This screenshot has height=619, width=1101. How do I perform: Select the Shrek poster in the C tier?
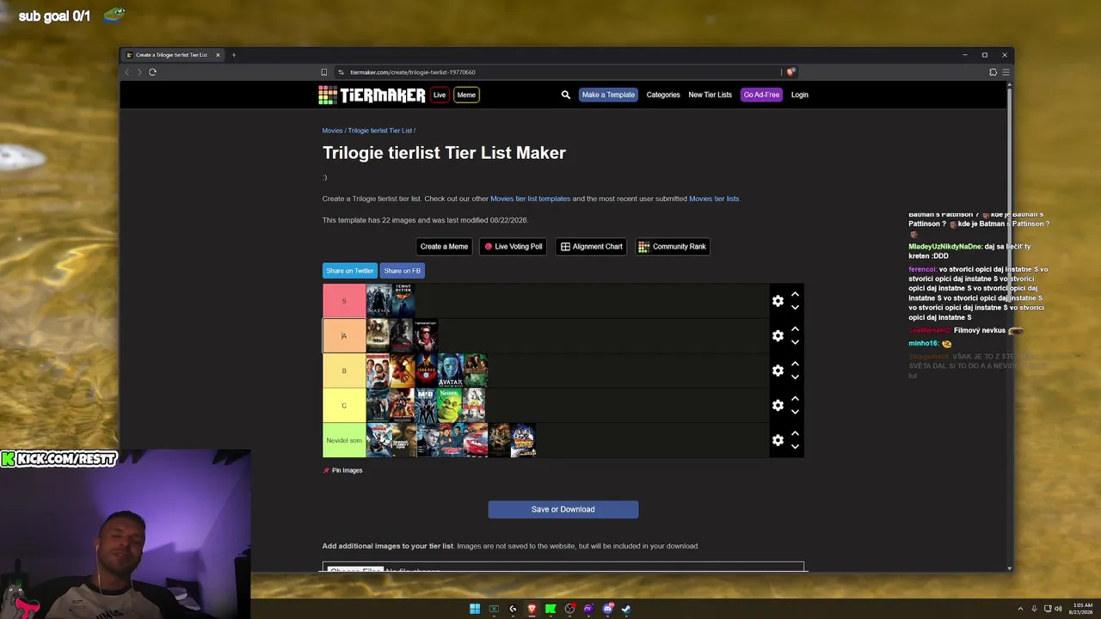[451, 405]
